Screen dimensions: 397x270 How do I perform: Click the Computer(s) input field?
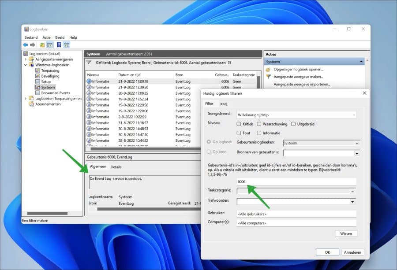click(x=296, y=223)
